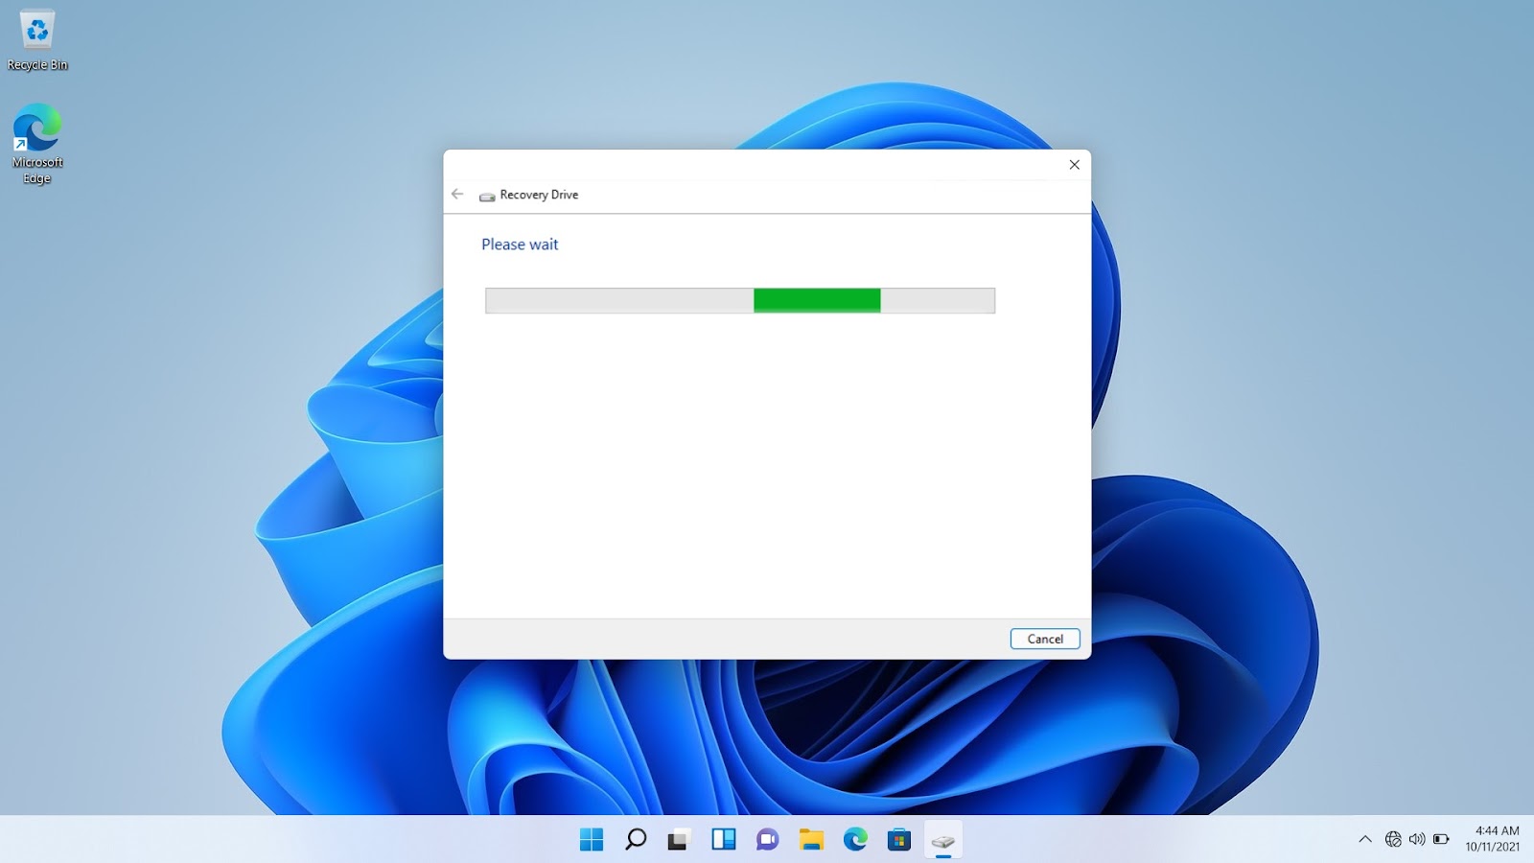Open Windows Search from the taskbar
Image resolution: width=1534 pixels, height=863 pixels.
(635, 839)
